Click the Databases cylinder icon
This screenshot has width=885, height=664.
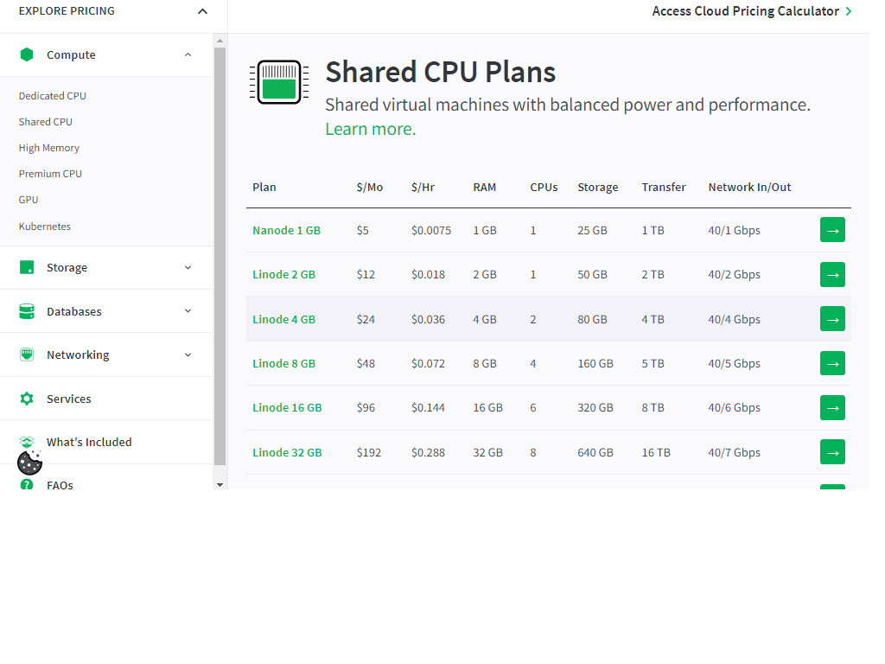(27, 311)
